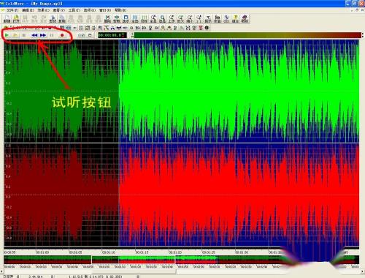Image resolution: width=365 pixels, height=278 pixels.
Task: Click the Delete selection toolbar icon
Action: pos(107,19)
